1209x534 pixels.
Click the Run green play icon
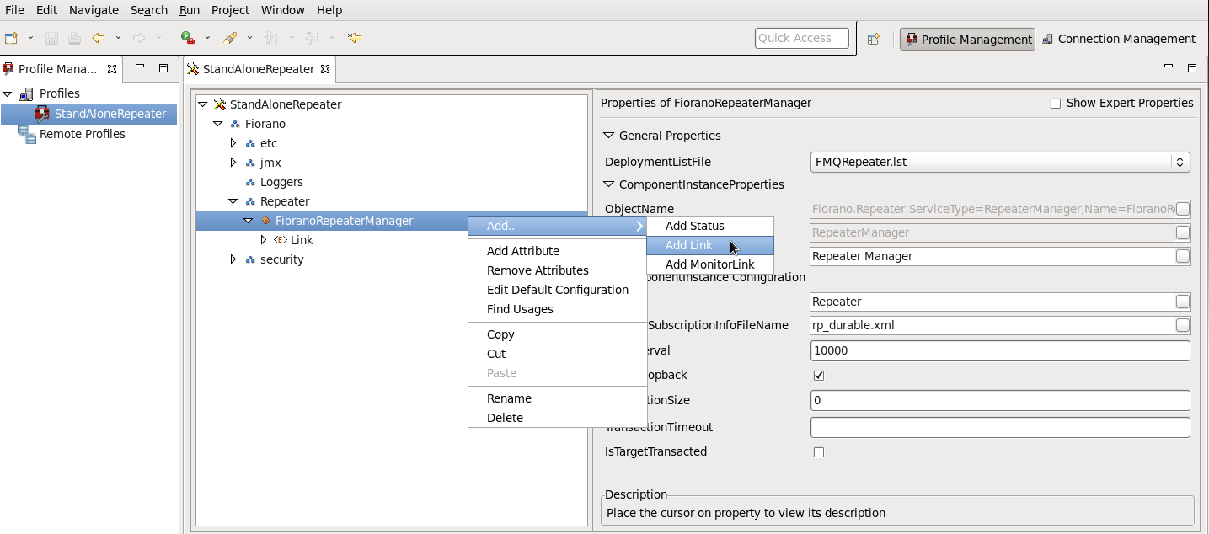tap(187, 38)
